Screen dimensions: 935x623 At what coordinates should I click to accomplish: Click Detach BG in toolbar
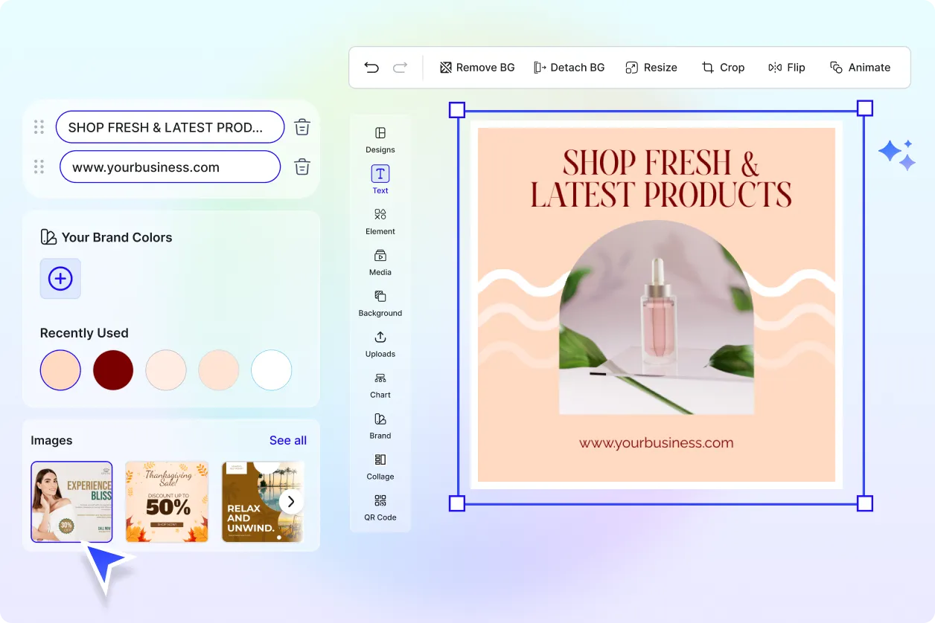pyautogui.click(x=569, y=68)
